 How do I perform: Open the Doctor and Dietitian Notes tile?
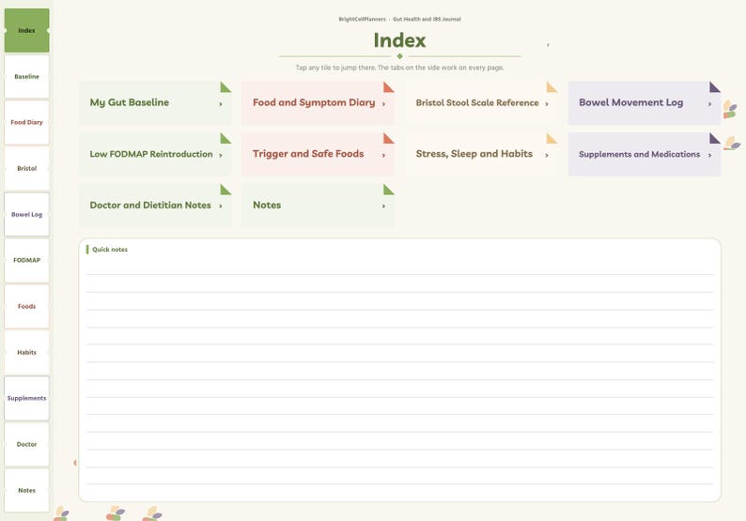click(x=155, y=206)
